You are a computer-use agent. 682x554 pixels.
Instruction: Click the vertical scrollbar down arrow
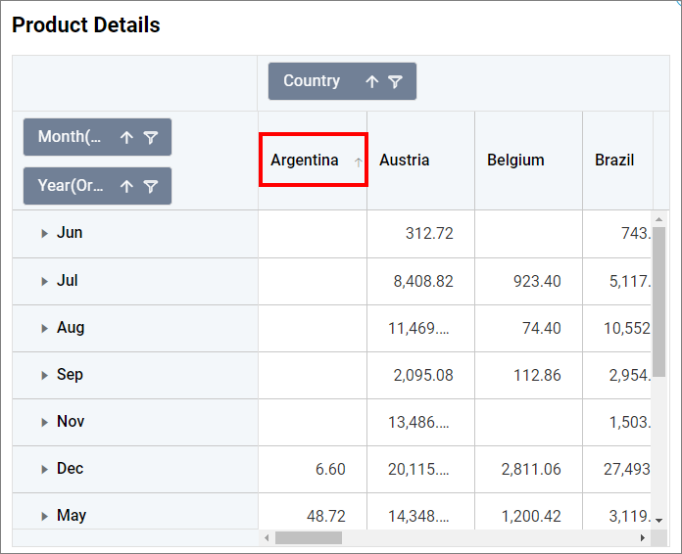[x=659, y=520]
